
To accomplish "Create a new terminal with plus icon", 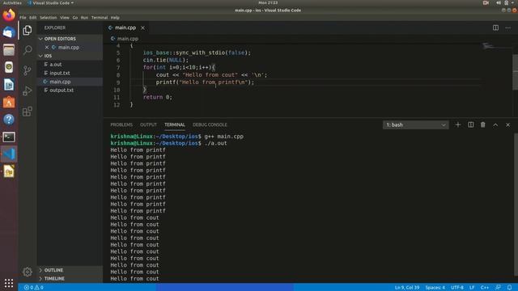I will point(458,124).
